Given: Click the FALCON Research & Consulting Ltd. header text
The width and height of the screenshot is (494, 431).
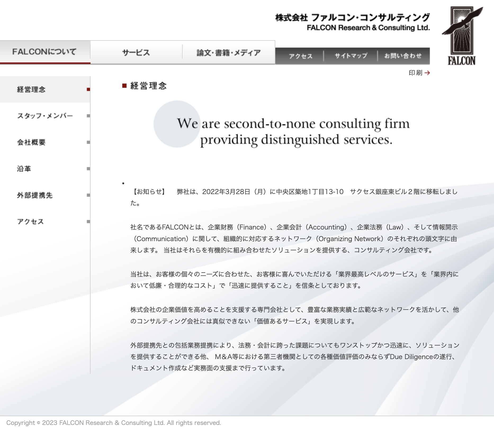Looking at the screenshot, I should [368, 28].
